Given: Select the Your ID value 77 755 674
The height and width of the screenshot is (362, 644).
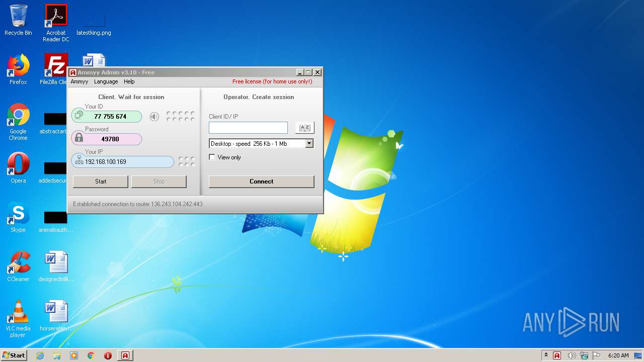Looking at the screenshot, I should pos(110,117).
